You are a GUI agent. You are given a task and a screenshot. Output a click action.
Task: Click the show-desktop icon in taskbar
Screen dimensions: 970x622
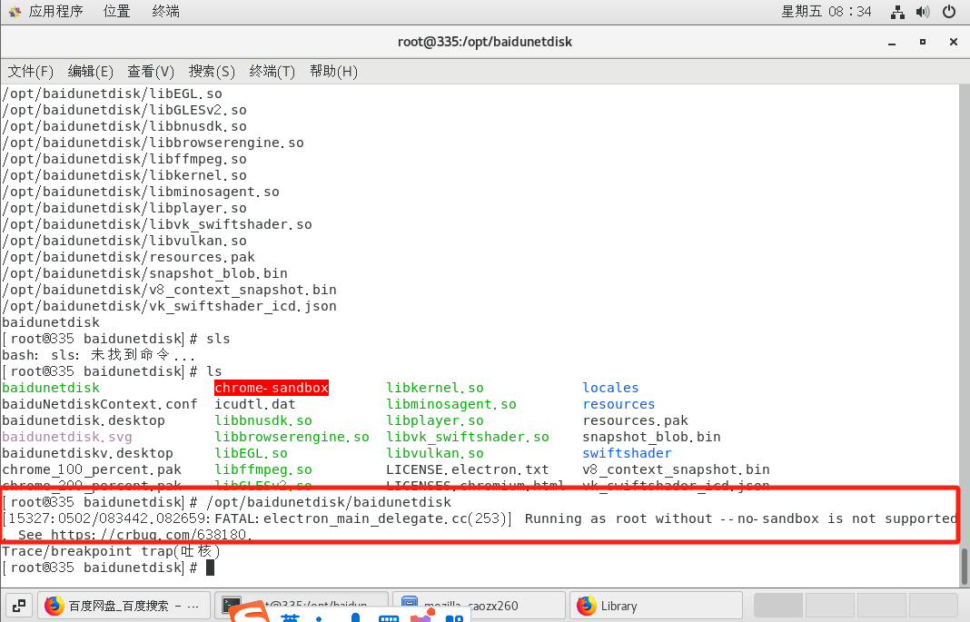click(19, 606)
